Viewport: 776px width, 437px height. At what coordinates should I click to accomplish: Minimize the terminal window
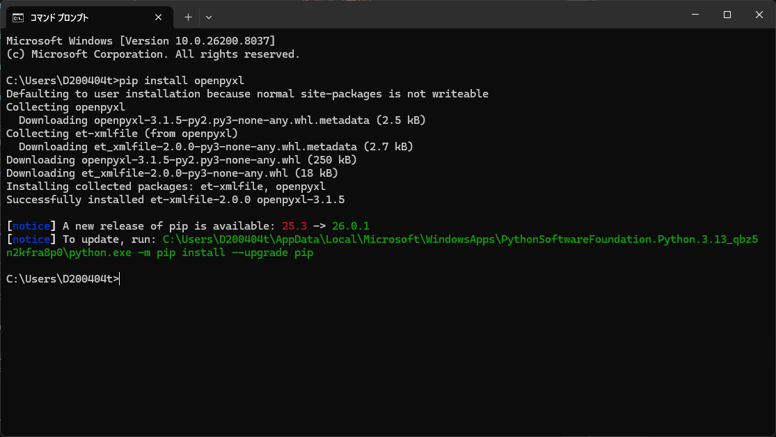click(x=695, y=15)
